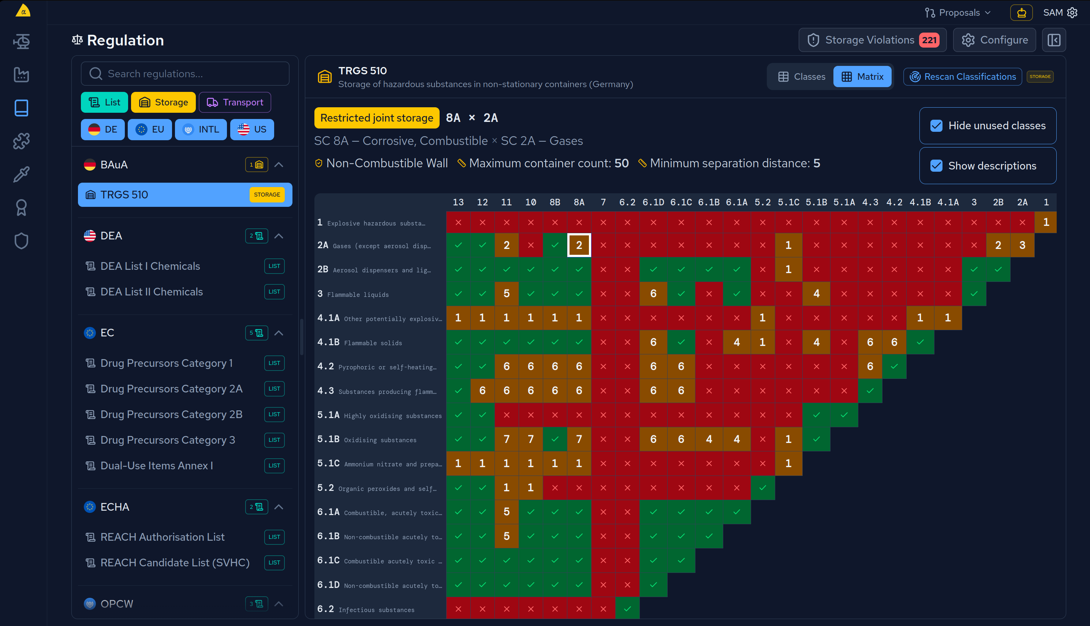Viewport: 1090px width, 626px height.
Task: Click the shield icon at the sidebar bottom
Action: pyautogui.click(x=21, y=241)
